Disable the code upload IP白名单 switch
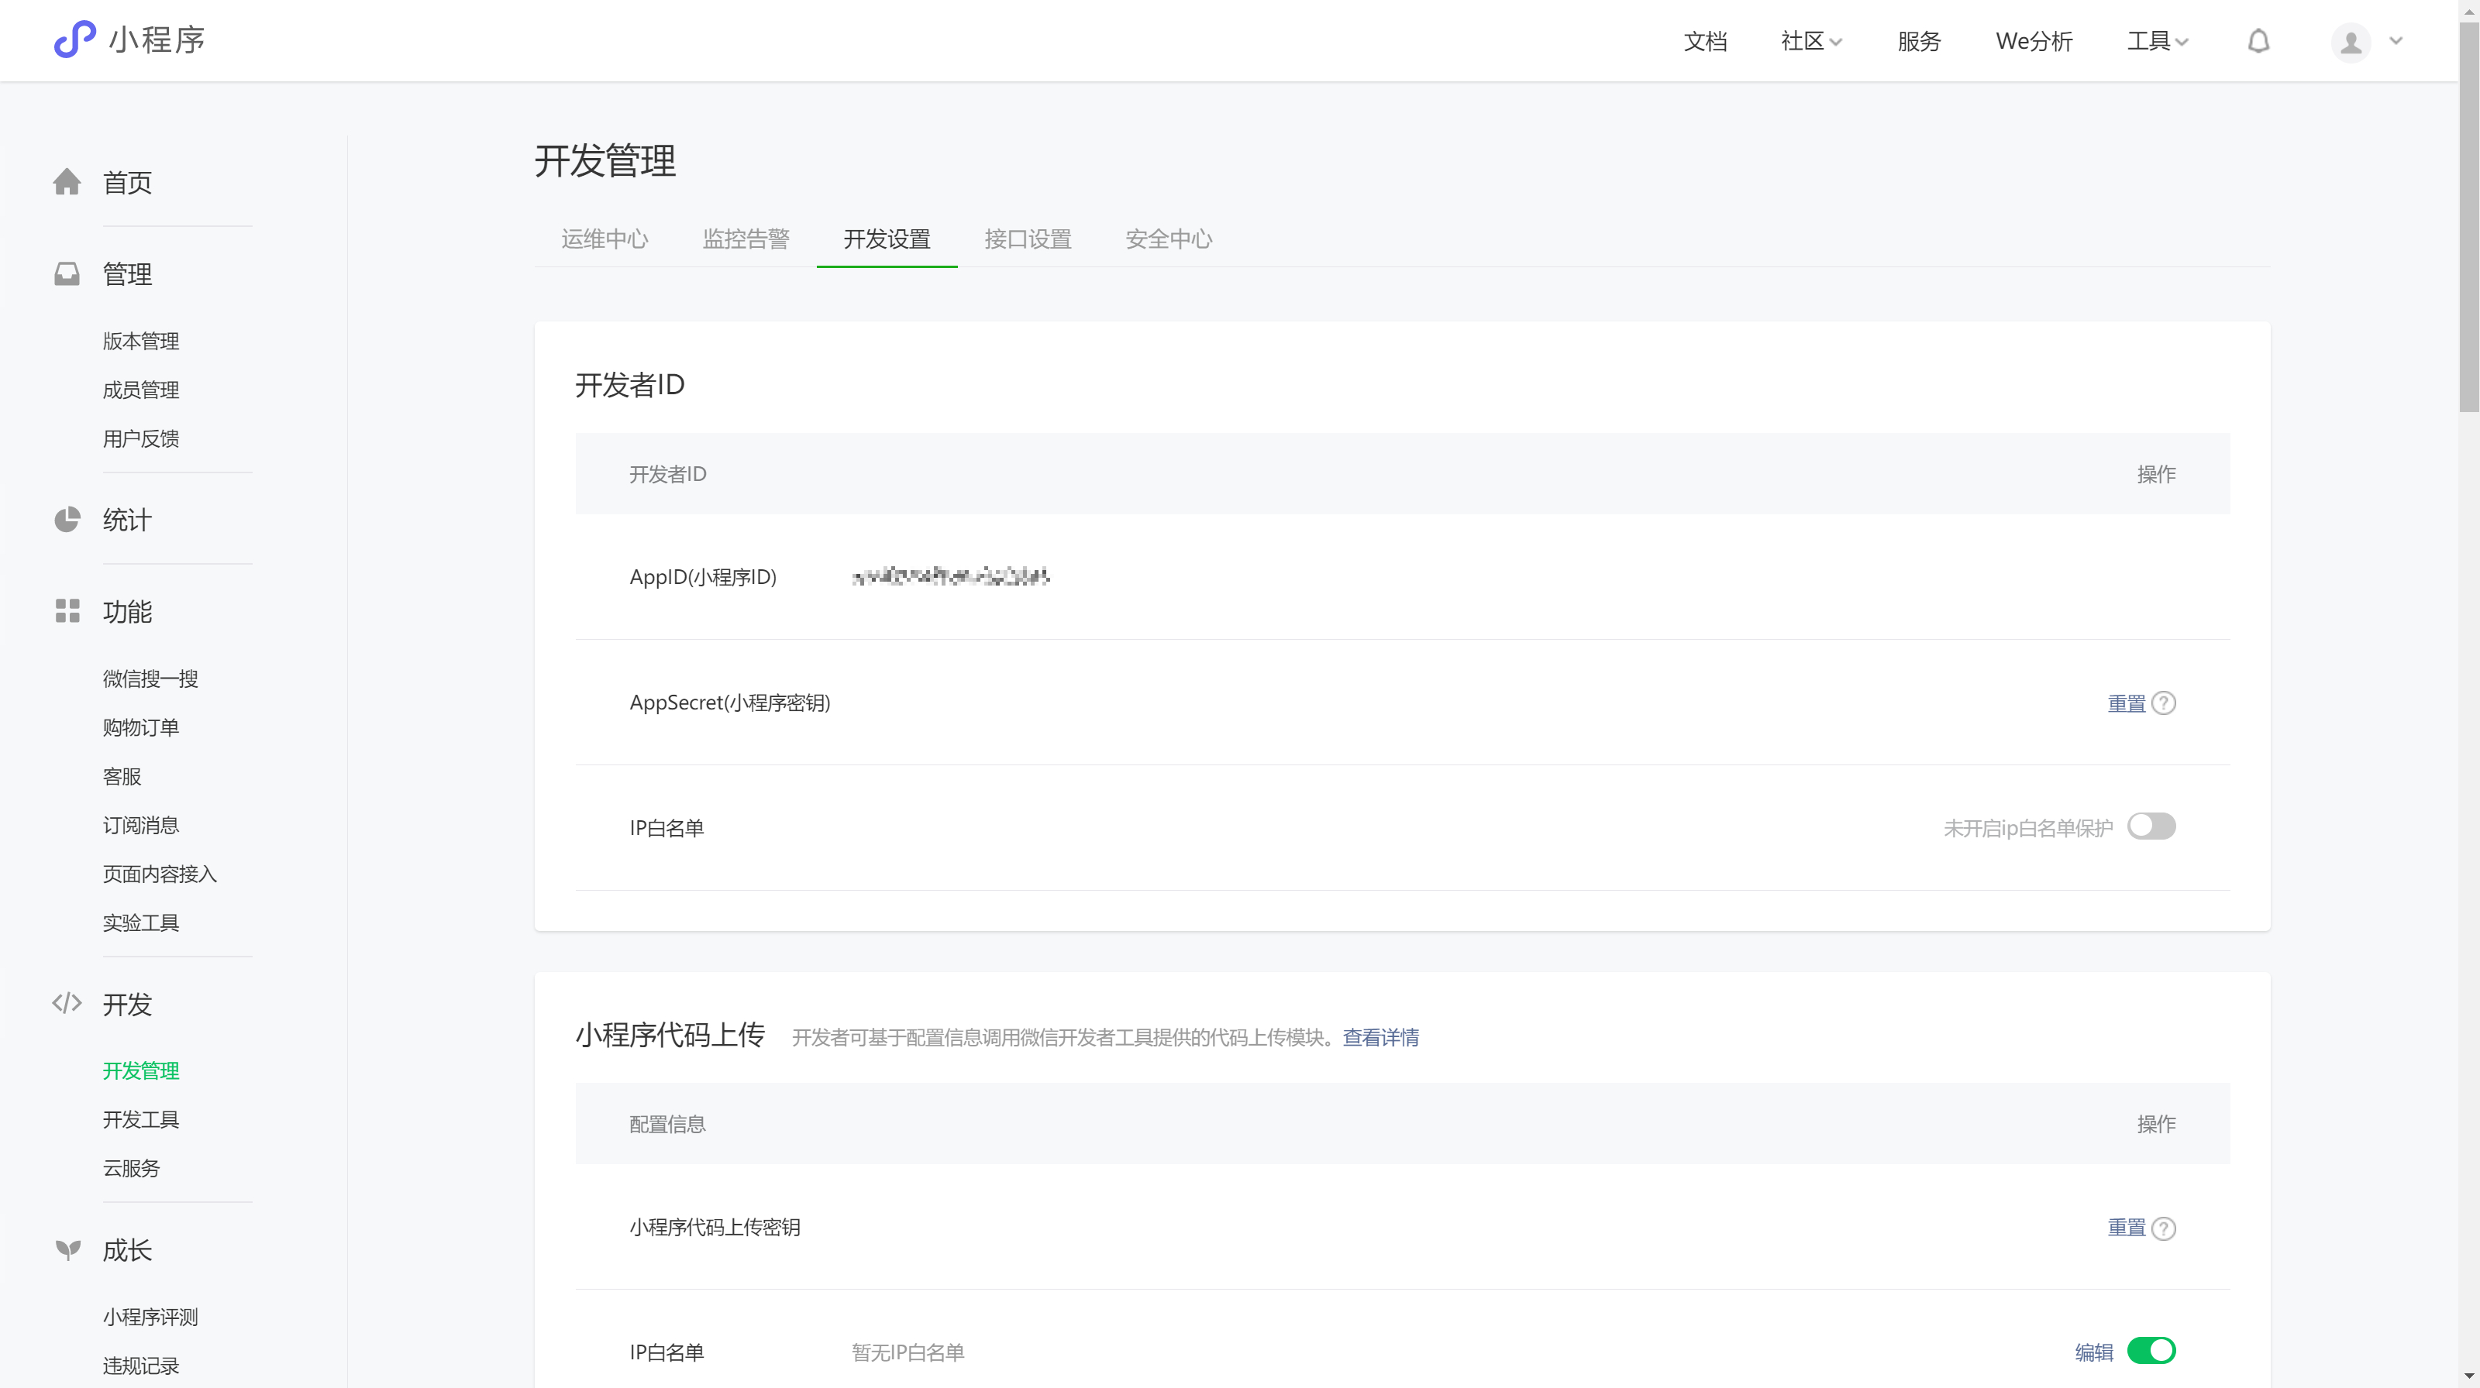 (2151, 1351)
